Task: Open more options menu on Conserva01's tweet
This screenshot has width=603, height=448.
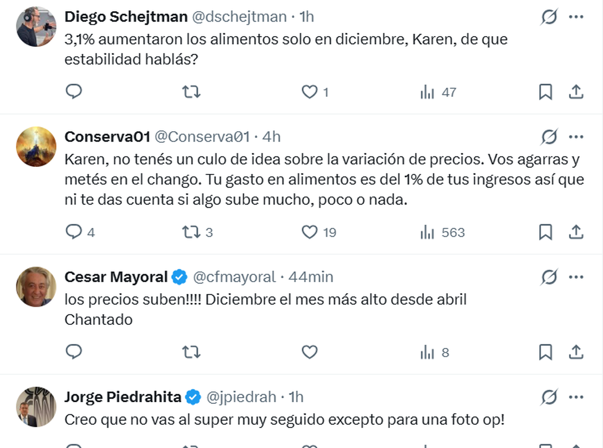Action: (x=576, y=137)
